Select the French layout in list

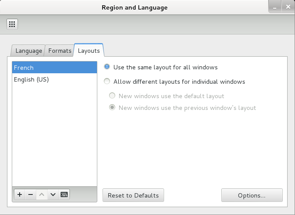click(55, 68)
